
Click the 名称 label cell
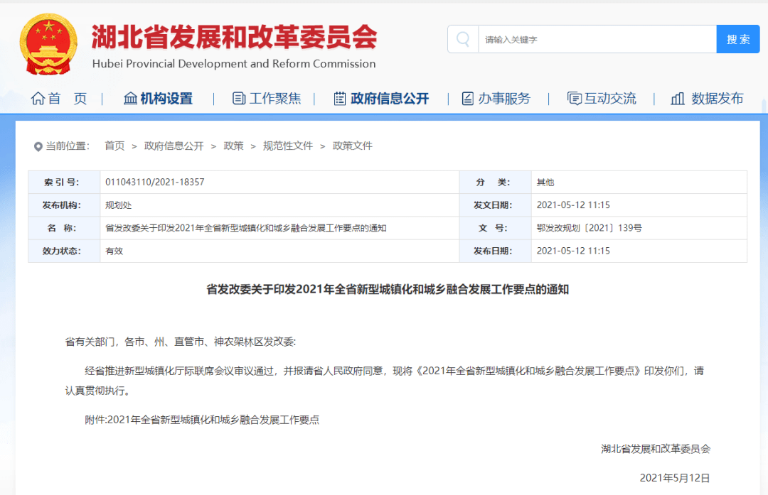point(64,228)
